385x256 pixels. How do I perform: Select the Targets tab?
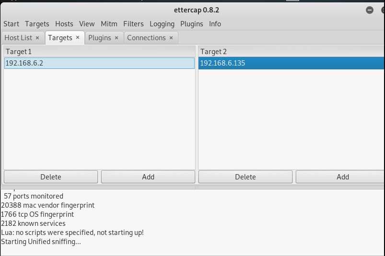click(60, 38)
